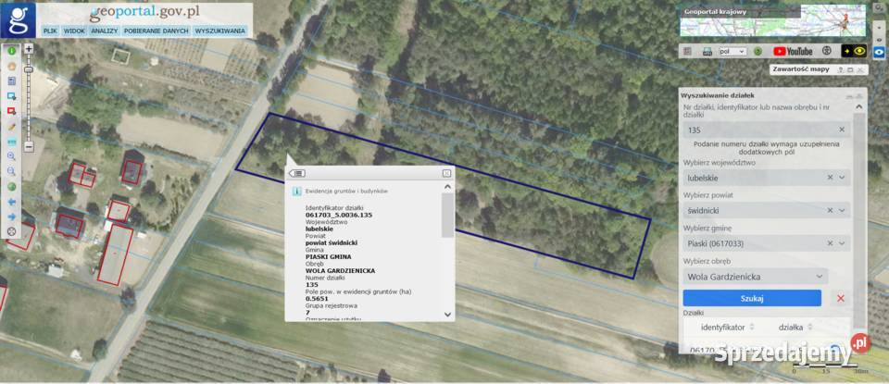The height and width of the screenshot is (384, 889).
Task: Expand the województwo dropdown 'lubelskie'
Action: pyautogui.click(x=842, y=177)
